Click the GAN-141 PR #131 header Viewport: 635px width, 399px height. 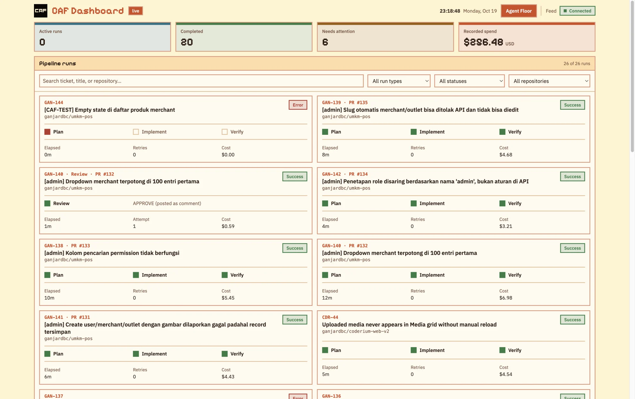[x=67, y=317]
